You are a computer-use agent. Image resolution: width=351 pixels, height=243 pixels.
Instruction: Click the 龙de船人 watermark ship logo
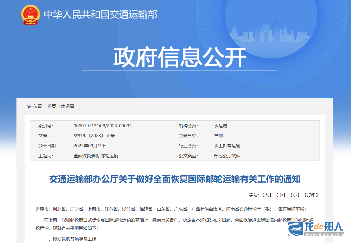click(x=296, y=228)
